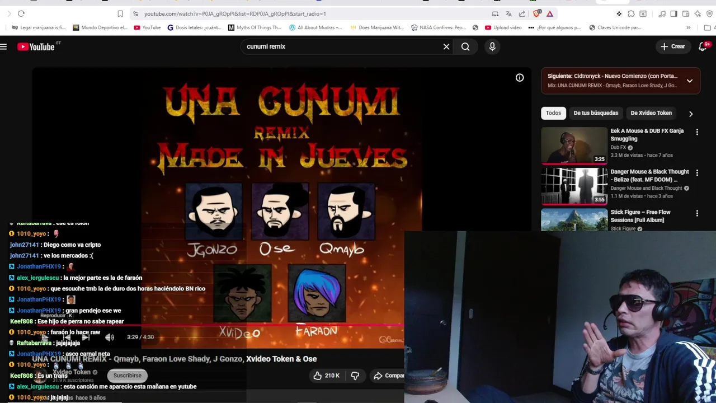Open the Dub FX channel link
716x403 pixels.
click(618, 148)
